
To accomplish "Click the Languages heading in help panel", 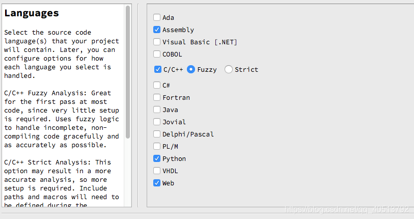I will point(32,14).
